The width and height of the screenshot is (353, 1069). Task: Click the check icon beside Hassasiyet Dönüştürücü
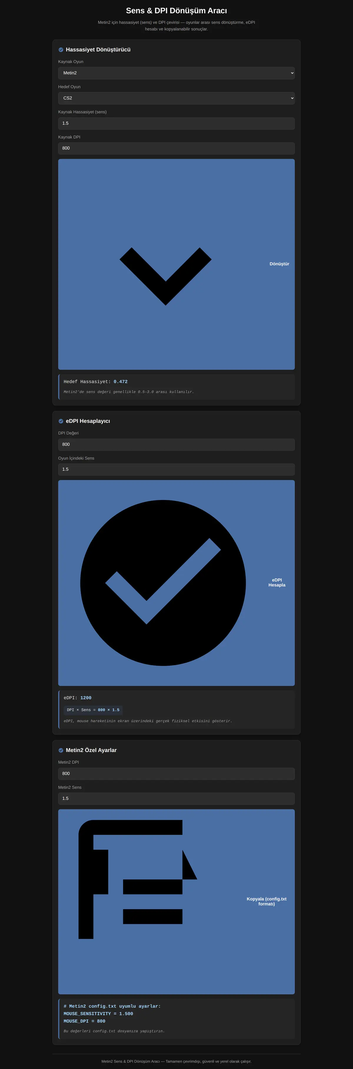(x=61, y=50)
